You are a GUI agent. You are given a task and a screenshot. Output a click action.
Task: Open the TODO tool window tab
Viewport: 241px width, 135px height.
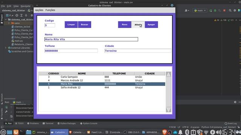19,123
